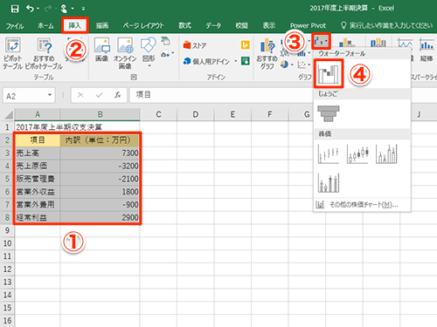This screenshot has width=437, height=327.
Task: Click おすすめピボットテーブル button
Action: pyautogui.click(x=44, y=53)
